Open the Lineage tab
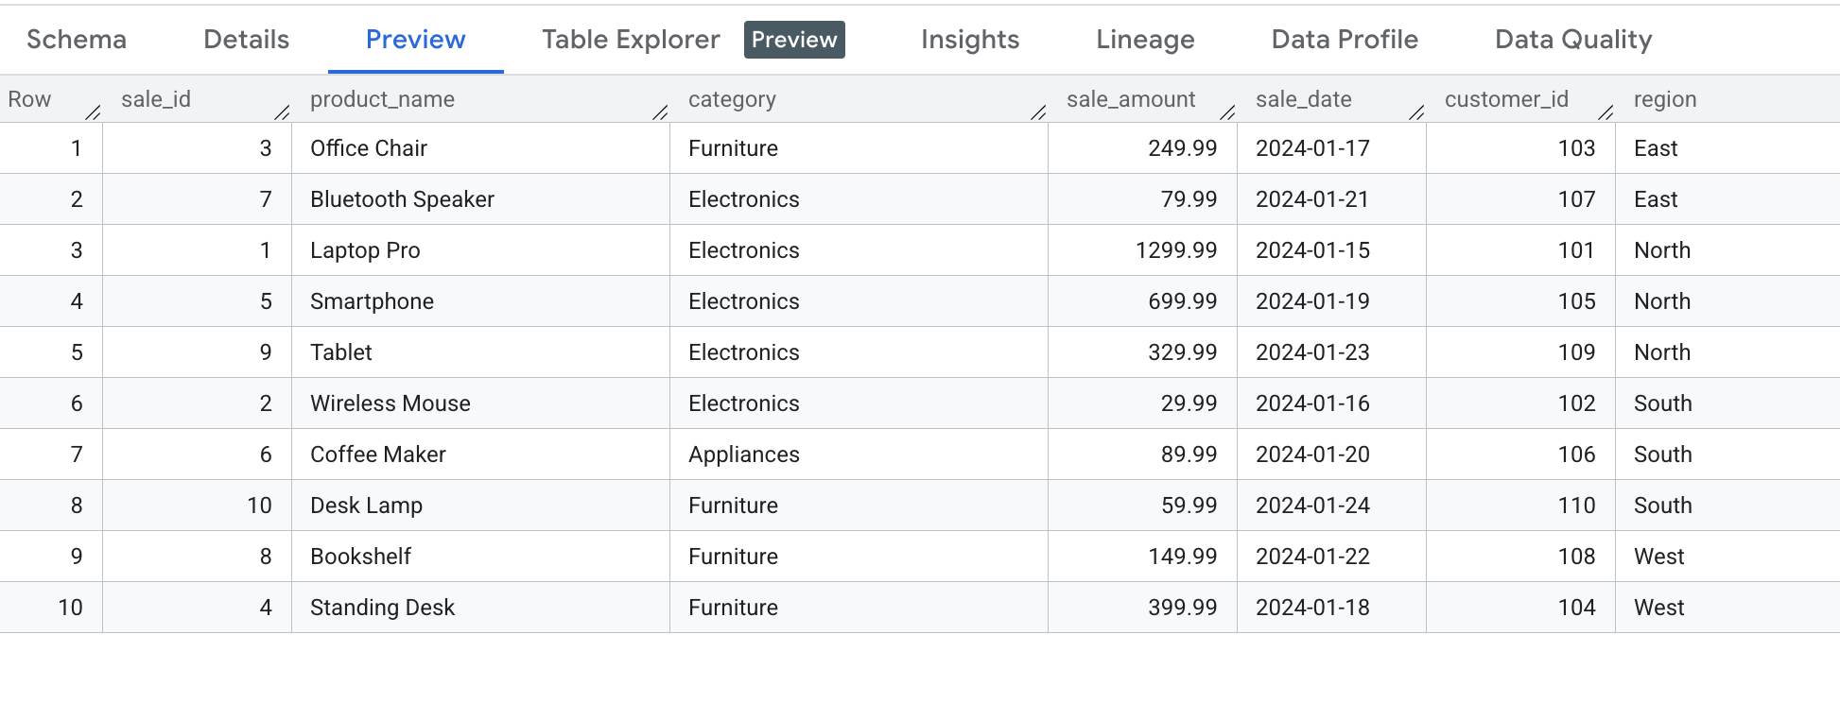Screen dimensions: 1840x703 coord(1145,40)
